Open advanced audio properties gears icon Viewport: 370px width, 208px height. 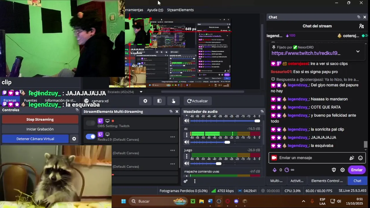pos(186,181)
